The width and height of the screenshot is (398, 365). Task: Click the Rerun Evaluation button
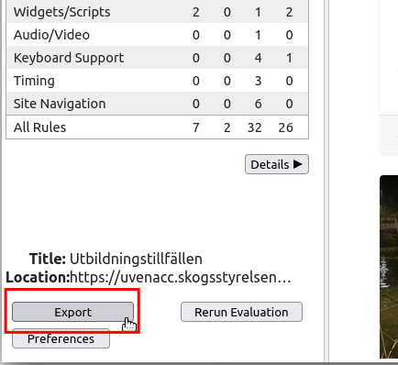[241, 312]
